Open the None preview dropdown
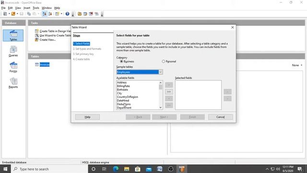 click(x=297, y=65)
